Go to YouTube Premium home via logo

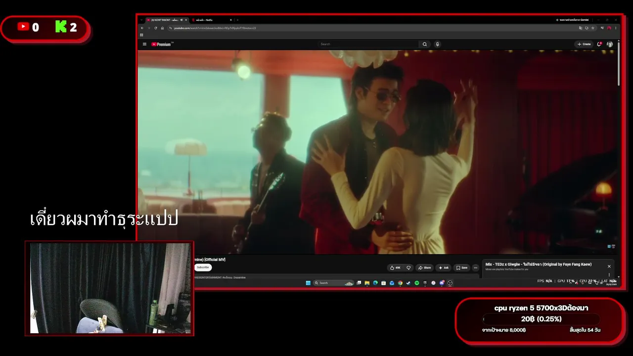pos(162,44)
